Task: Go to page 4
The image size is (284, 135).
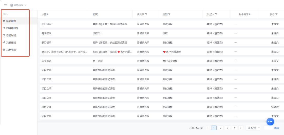Action: tap(234, 128)
